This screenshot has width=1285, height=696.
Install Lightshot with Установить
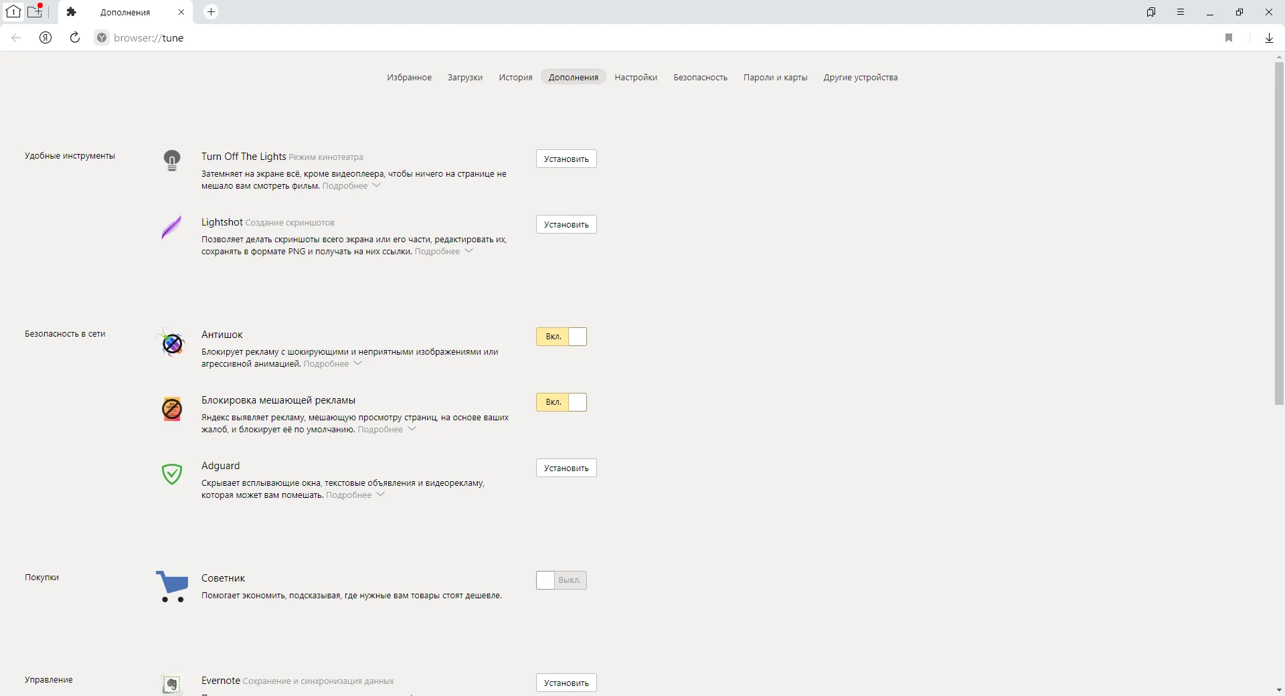click(566, 224)
